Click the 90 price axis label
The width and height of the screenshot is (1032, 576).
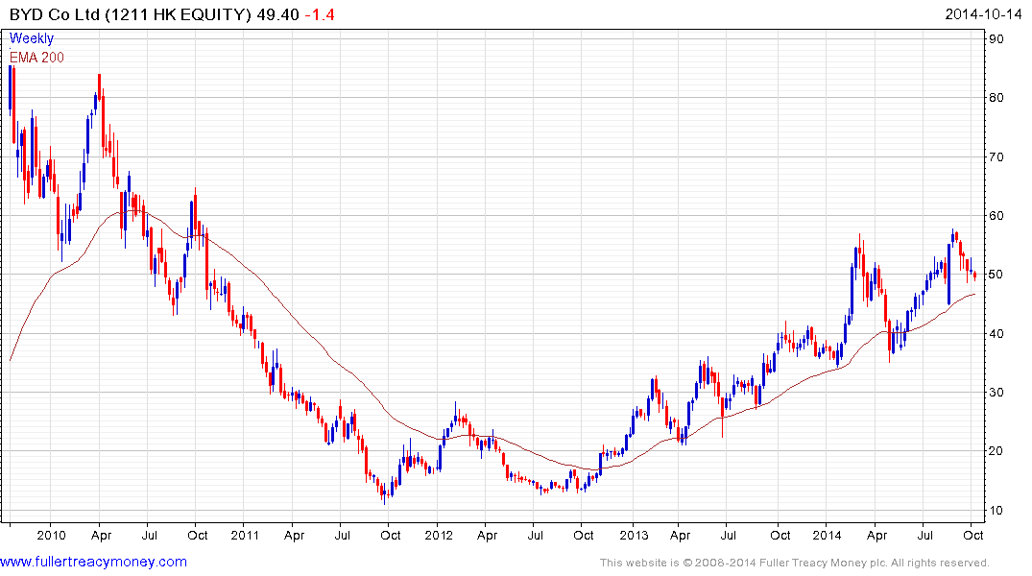[996, 38]
